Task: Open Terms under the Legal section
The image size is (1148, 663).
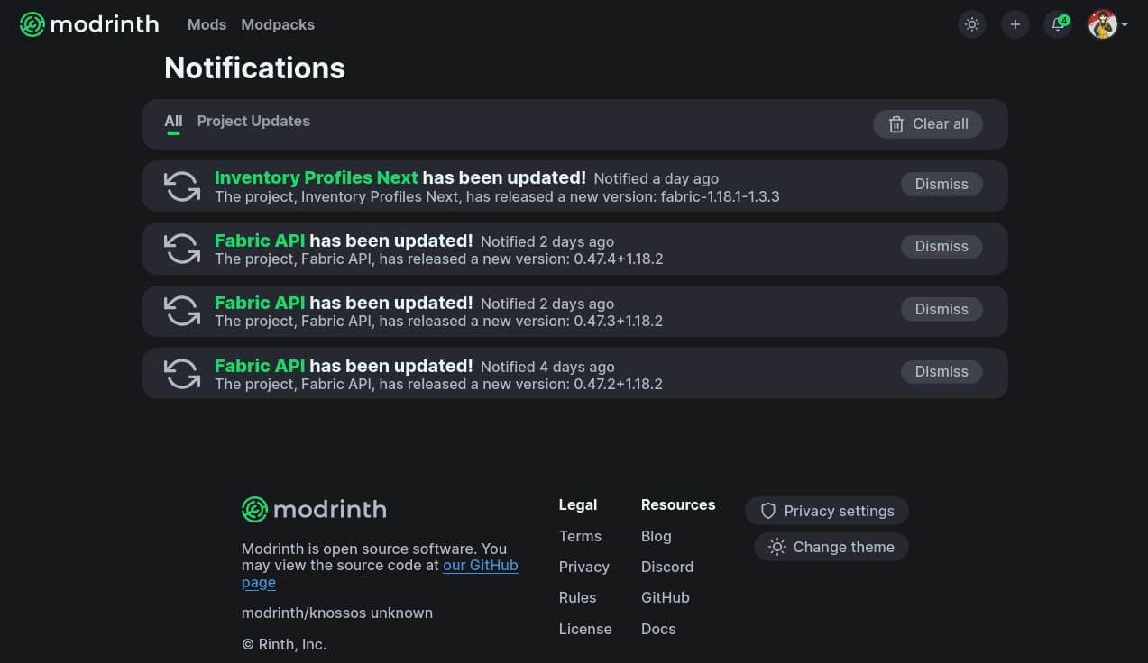Action: pos(580,536)
